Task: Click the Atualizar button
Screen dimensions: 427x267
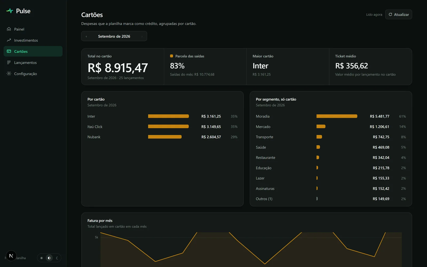Action: point(398,14)
